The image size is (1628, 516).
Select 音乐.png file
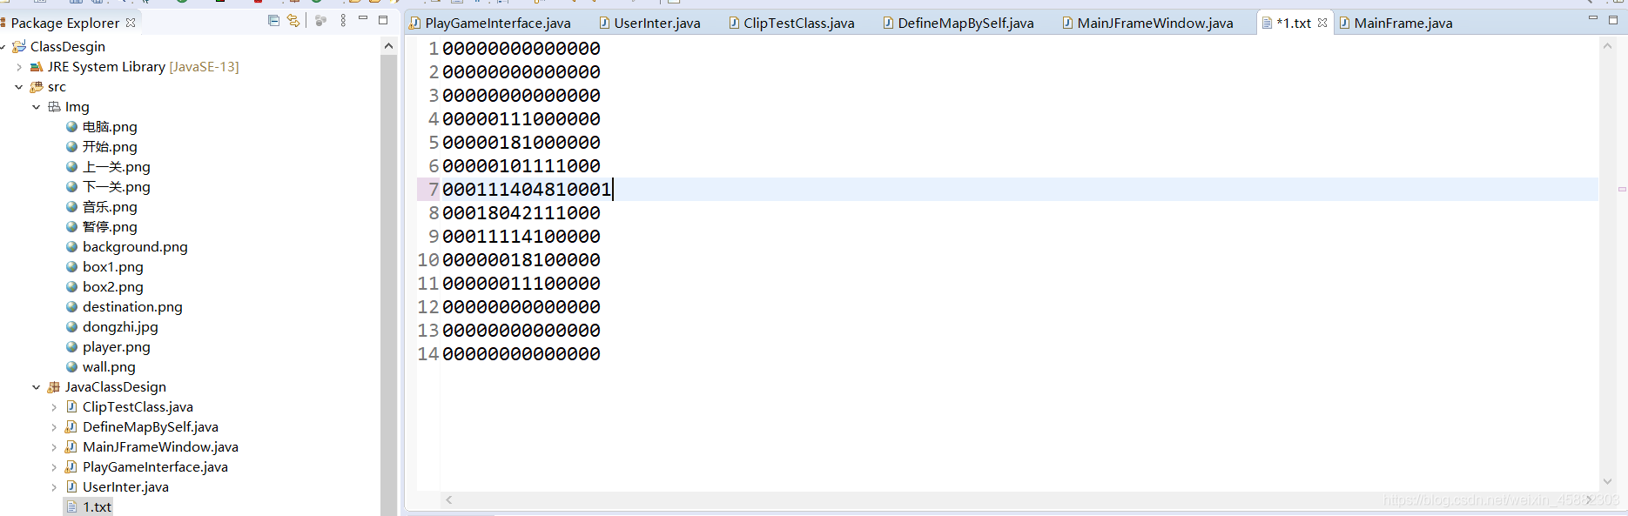(110, 207)
